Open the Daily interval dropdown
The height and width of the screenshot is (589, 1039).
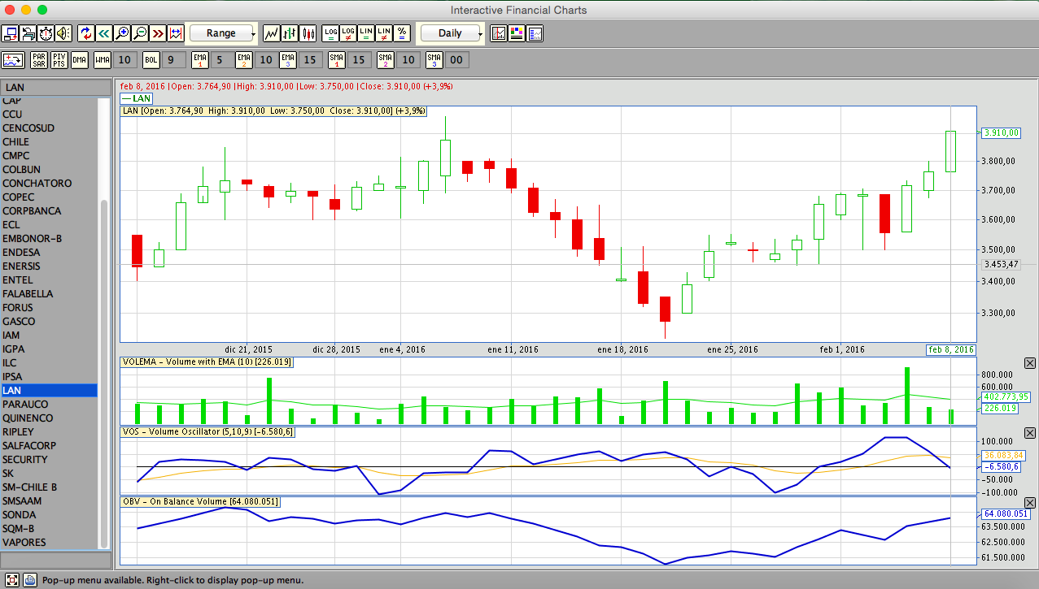(x=450, y=33)
